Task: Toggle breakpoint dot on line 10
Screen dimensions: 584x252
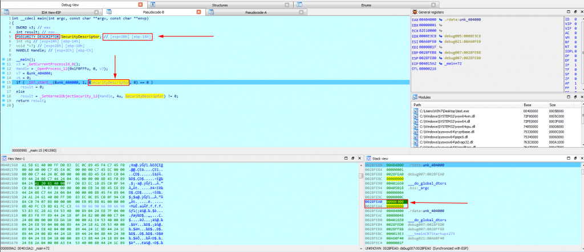Action: click(x=4, y=59)
